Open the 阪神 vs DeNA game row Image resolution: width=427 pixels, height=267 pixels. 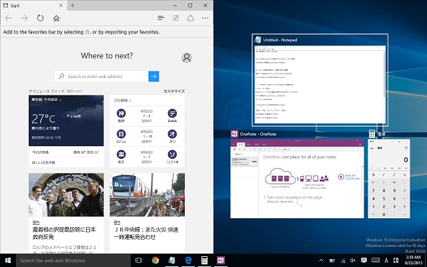147,115
